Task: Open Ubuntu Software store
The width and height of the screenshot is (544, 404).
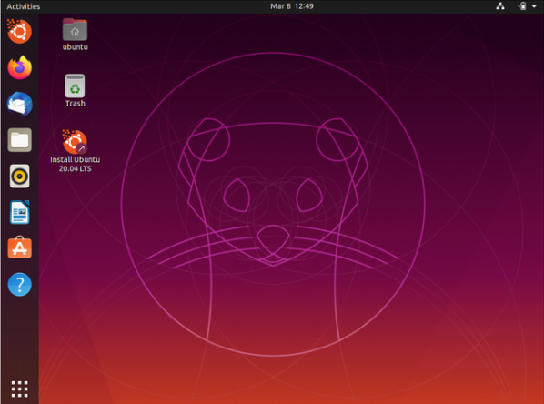Action: [x=20, y=247]
